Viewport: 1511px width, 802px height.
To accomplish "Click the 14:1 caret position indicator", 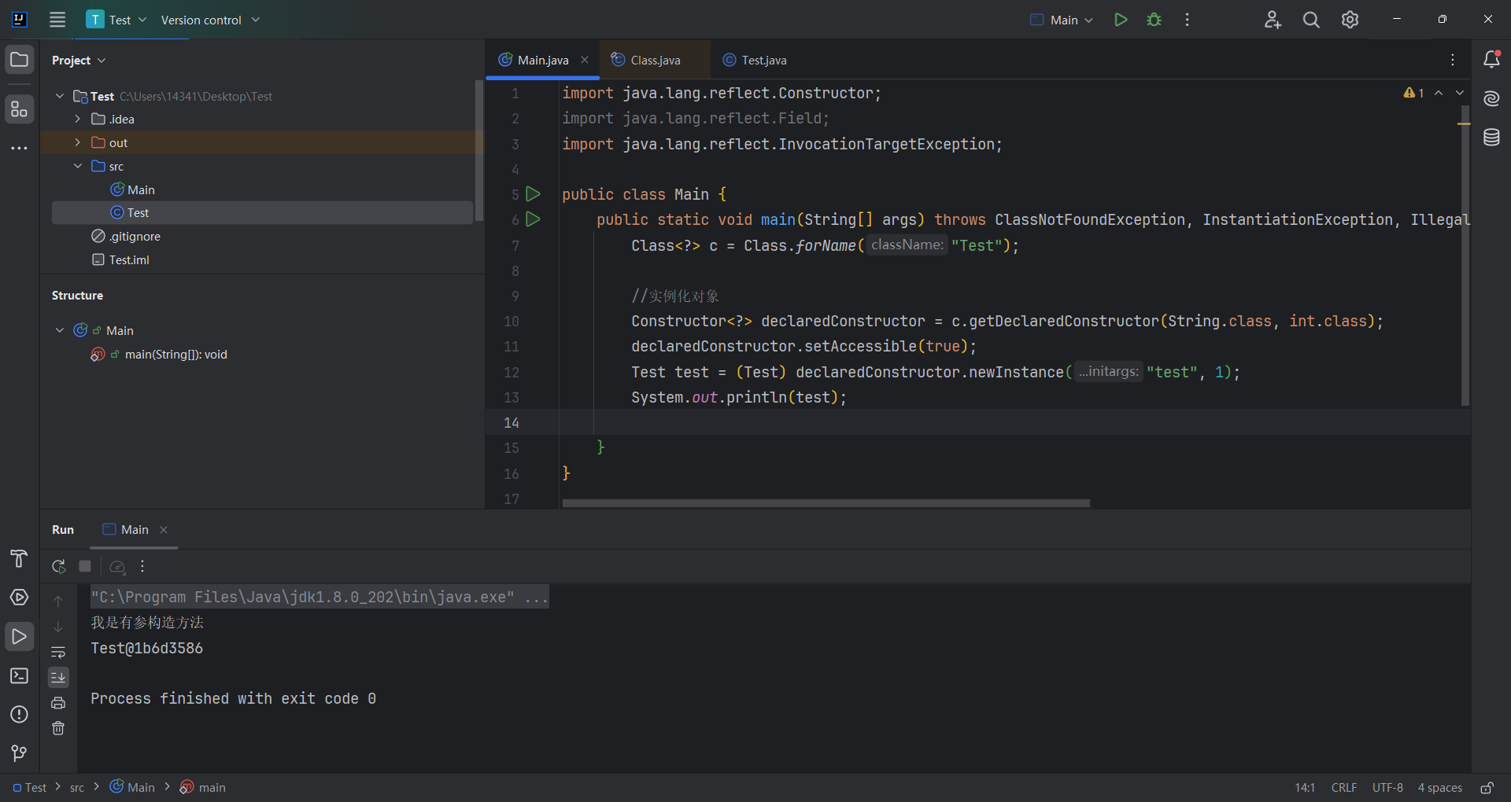I will (1305, 788).
